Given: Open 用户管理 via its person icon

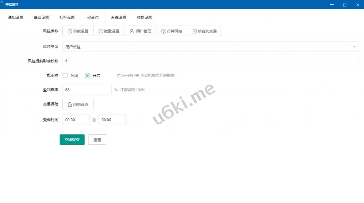Looking at the screenshot, I should point(132,31).
